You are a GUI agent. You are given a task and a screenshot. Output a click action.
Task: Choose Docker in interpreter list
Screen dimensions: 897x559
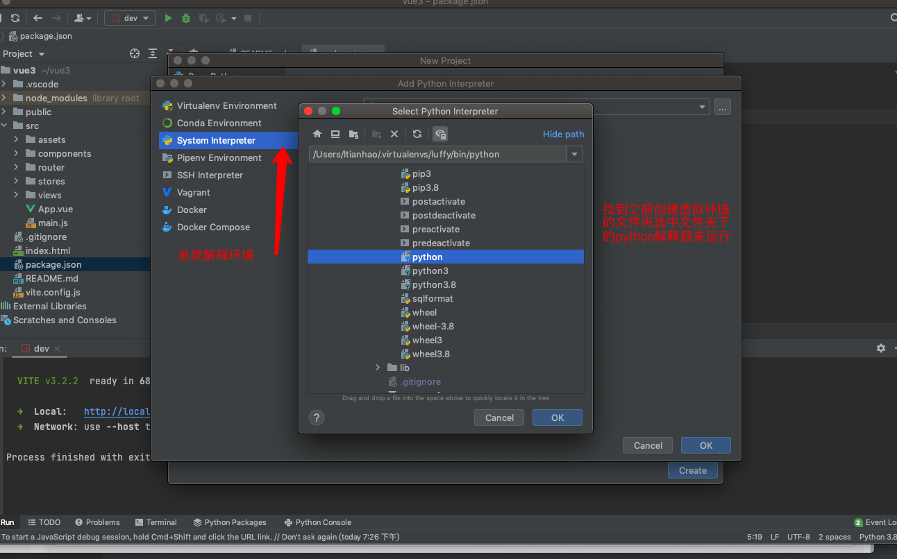[x=192, y=209]
